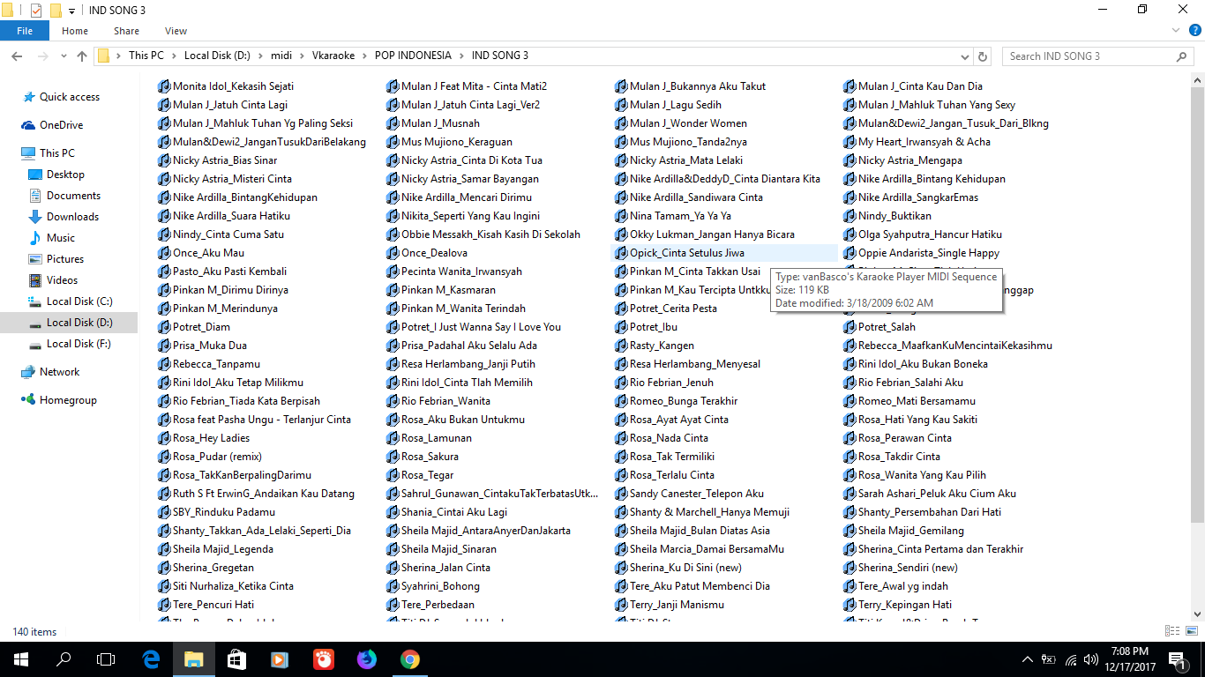1205x677 pixels.
Task: Open Microsoft Store from taskbar
Action: [236, 658]
